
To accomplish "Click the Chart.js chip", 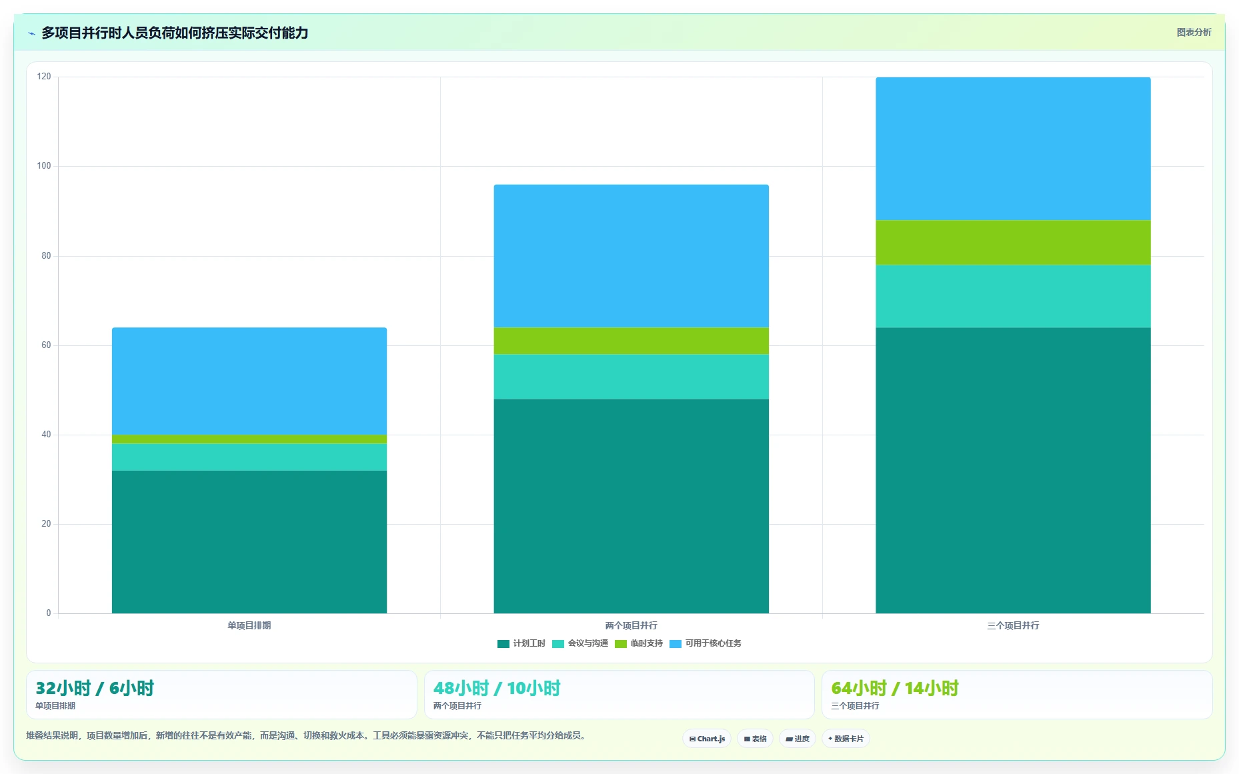I will pyautogui.click(x=707, y=739).
